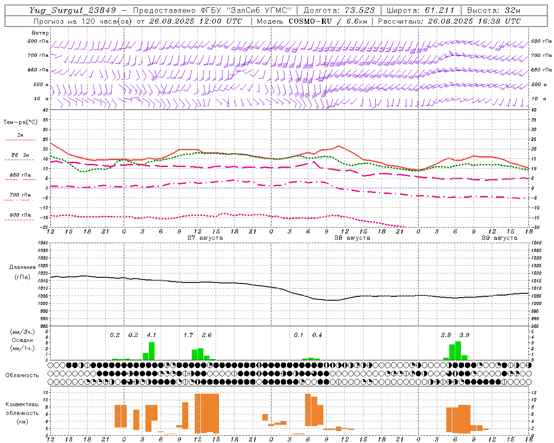554x443 pixels.
Task: Click the Конвективн. convective cloud label
Action: pos(23,404)
